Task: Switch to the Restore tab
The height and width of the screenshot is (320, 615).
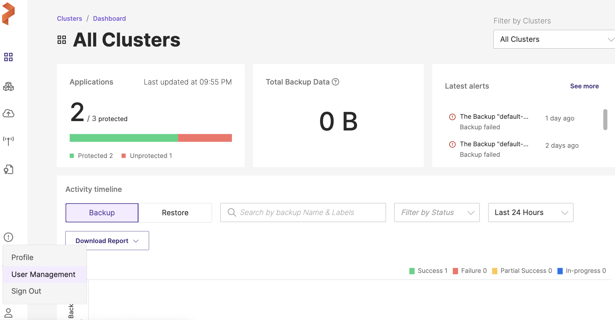Action: point(175,213)
